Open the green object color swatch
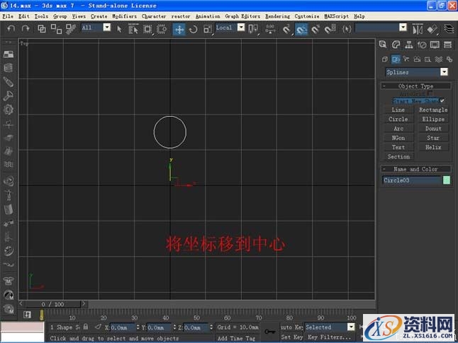 click(447, 180)
